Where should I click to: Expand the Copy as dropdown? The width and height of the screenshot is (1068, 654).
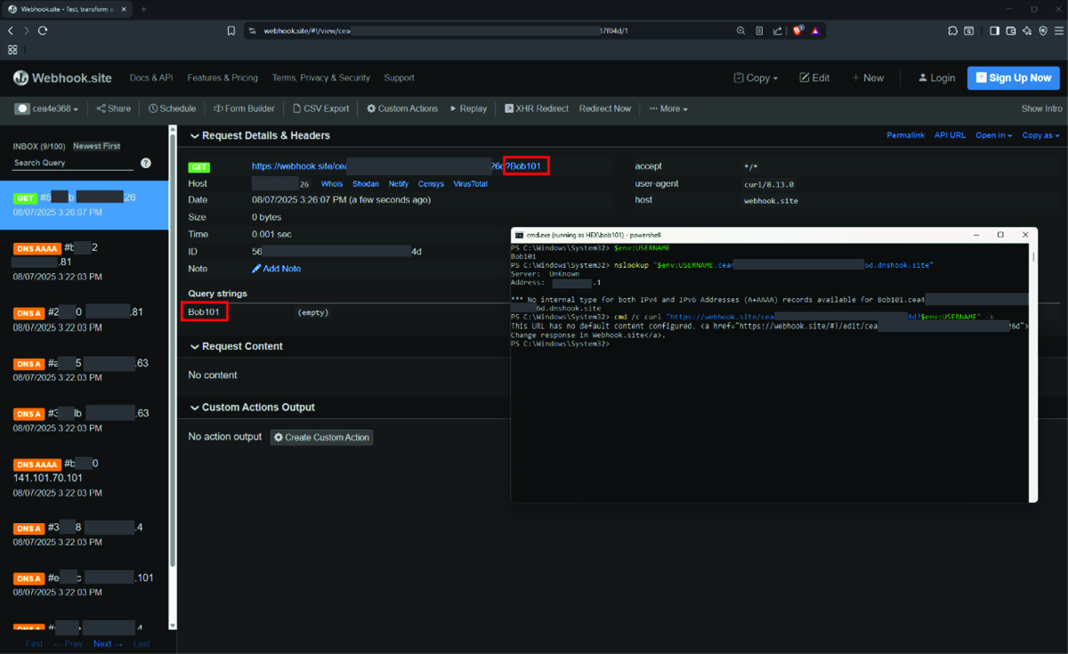pos(1041,135)
